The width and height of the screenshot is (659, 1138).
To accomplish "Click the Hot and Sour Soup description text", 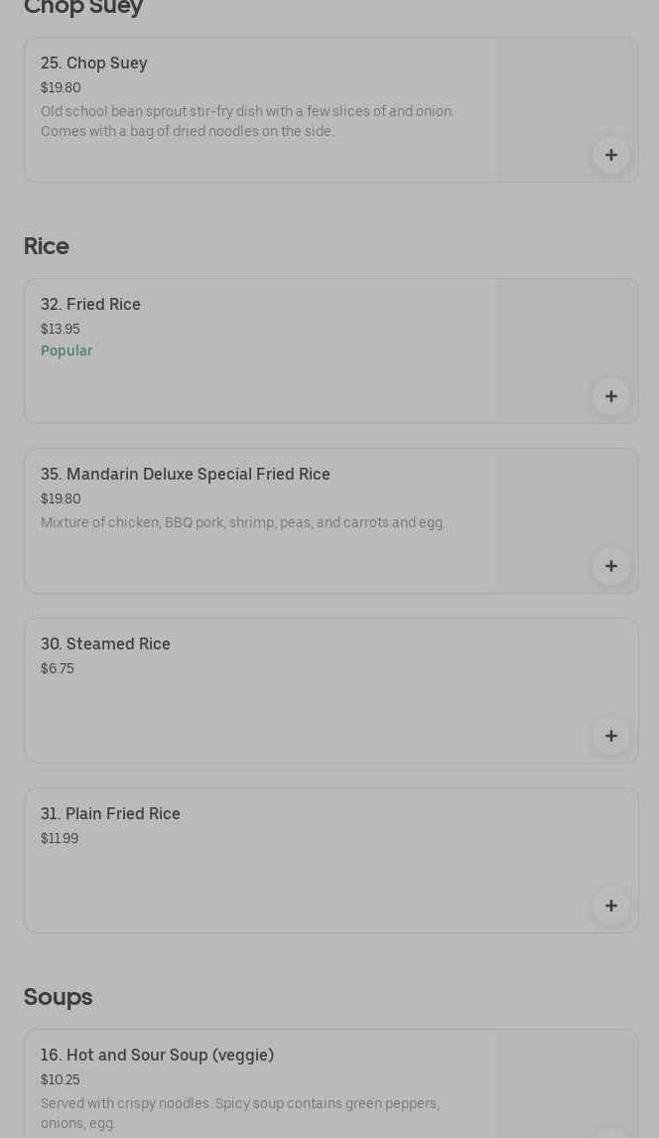I will click(240, 1113).
